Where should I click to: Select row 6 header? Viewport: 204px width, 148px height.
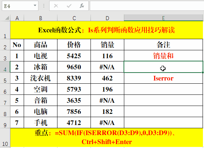[5, 89]
